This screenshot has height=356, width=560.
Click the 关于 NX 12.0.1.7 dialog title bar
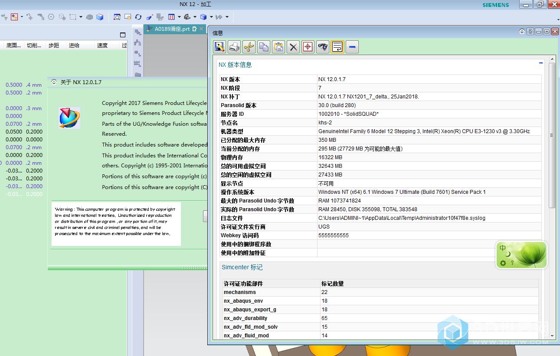point(128,82)
